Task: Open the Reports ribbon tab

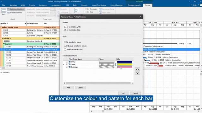Action: pyautogui.click(x=84, y=5)
